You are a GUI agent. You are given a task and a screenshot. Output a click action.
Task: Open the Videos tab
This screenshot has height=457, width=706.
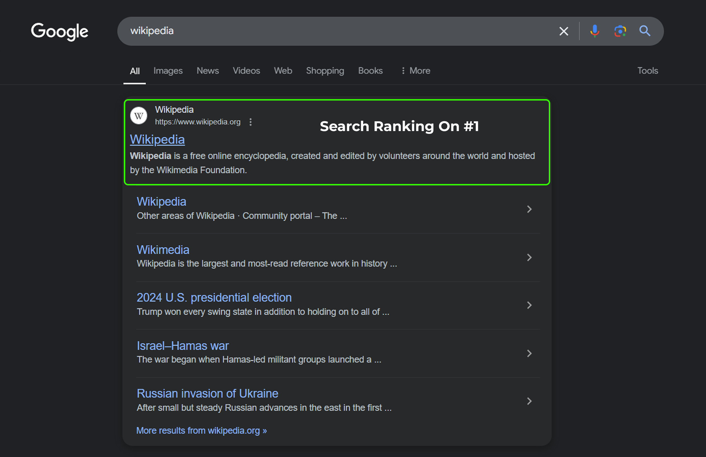246,71
